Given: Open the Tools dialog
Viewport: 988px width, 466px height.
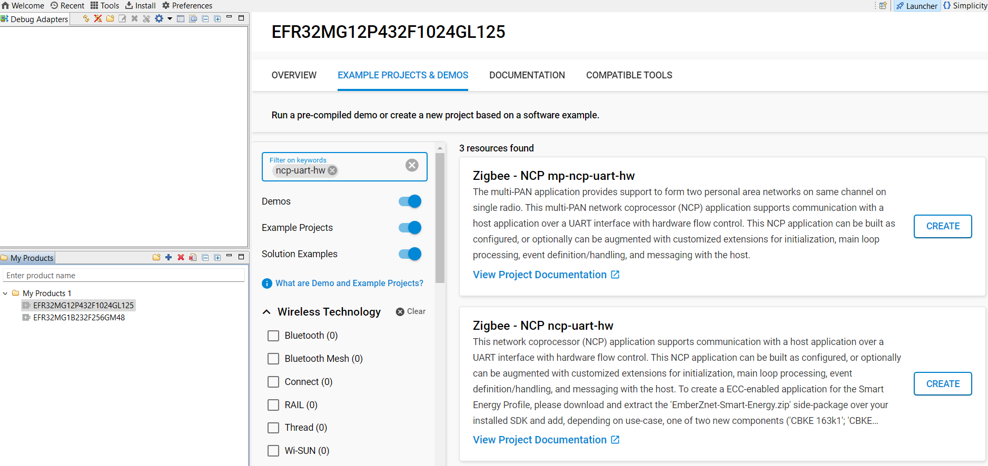Looking at the screenshot, I should click(105, 5).
